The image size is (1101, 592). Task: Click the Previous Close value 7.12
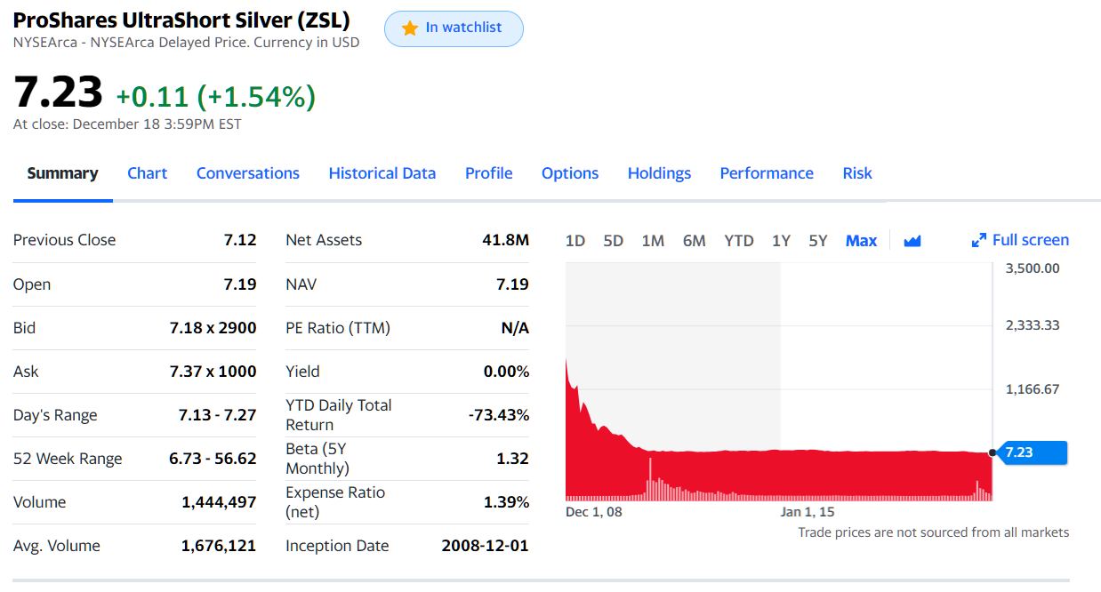pos(240,240)
